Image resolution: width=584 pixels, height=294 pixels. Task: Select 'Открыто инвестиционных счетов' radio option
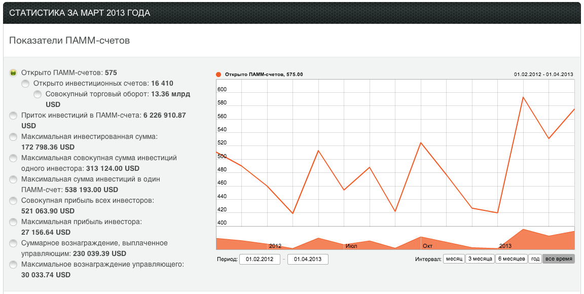[25, 84]
